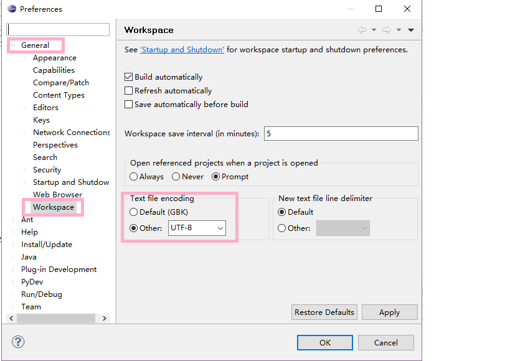510x361 pixels.
Task: Open the back history dropdown arrow
Action: click(374, 30)
